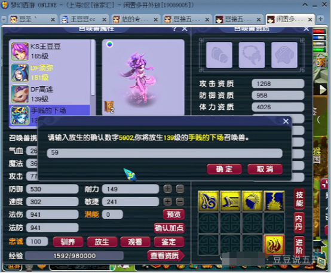331x273 pixels.
Task: Click the pet preview thumbnail
Action: point(143,77)
